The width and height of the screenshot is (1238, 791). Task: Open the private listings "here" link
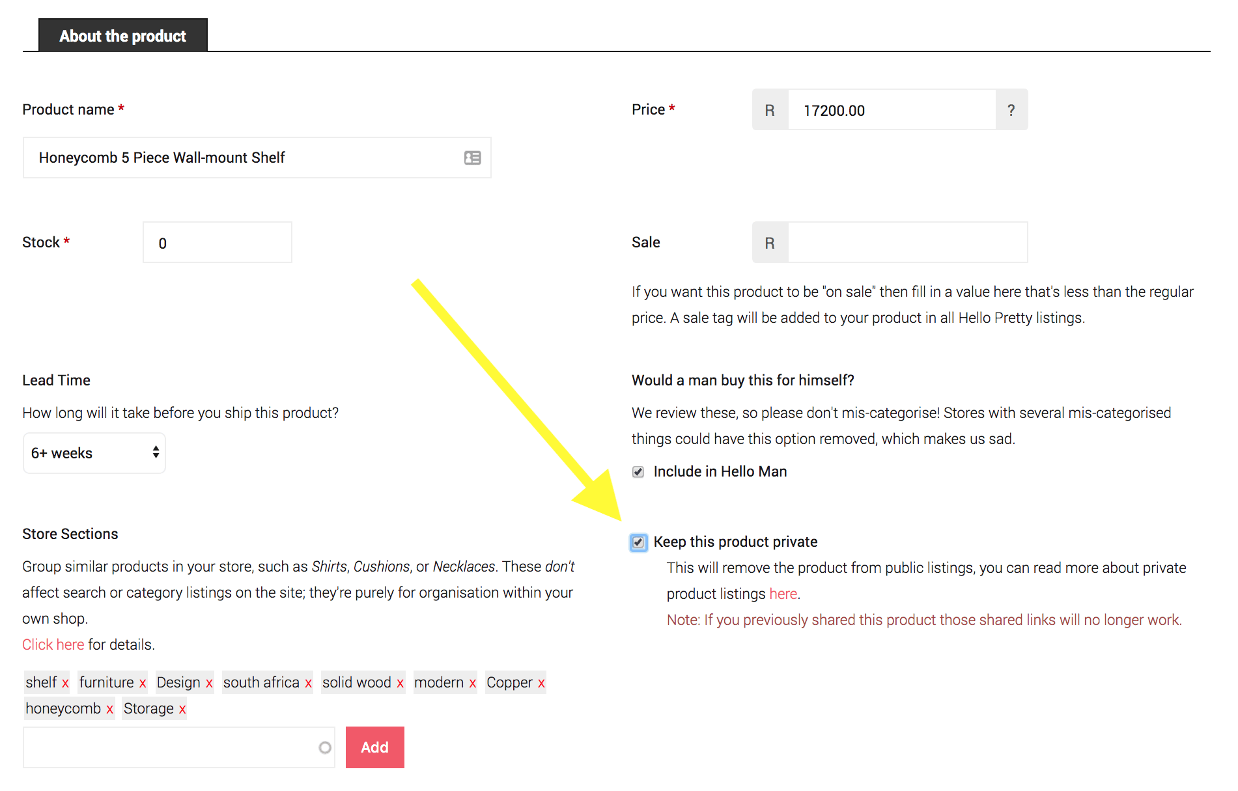(x=783, y=593)
